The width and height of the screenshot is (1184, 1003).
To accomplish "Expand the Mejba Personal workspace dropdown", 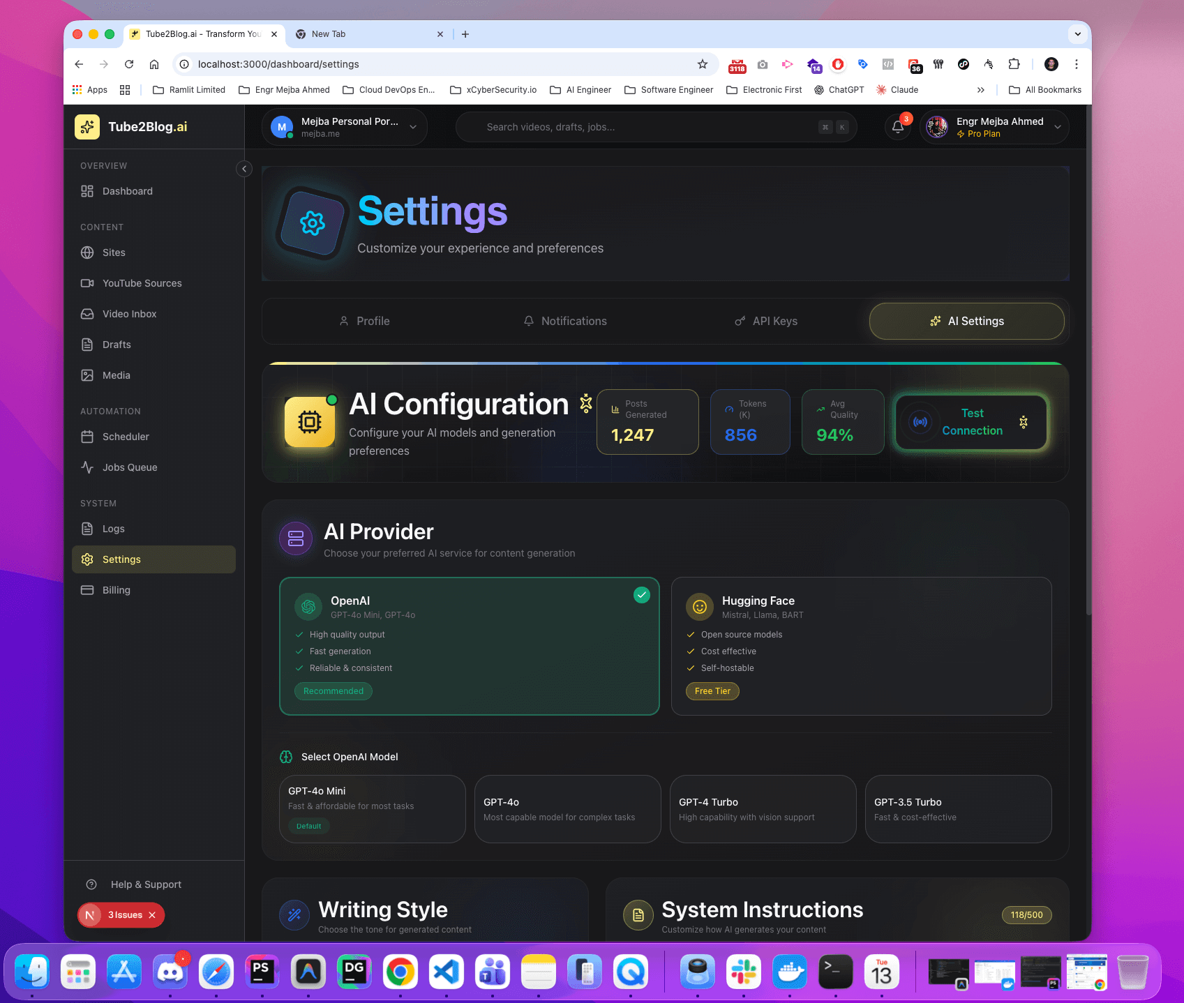I will coord(413,127).
